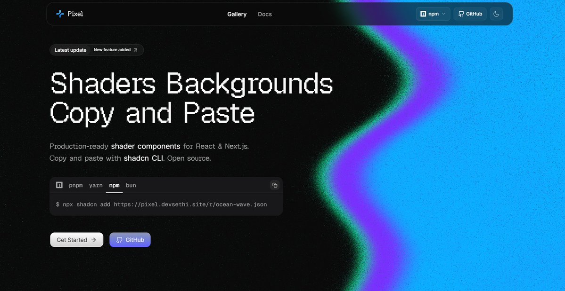Click the arrow icon beside New feature added

pyautogui.click(x=136, y=50)
